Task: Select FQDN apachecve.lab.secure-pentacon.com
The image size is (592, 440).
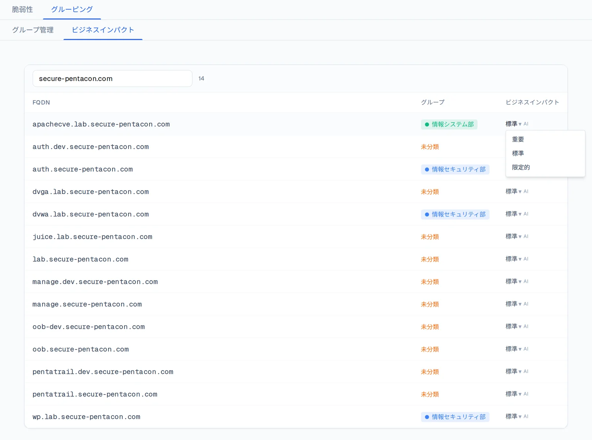Action: pos(101,124)
